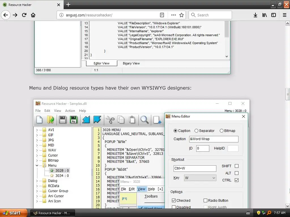Close the Resource Hacker tab

[x=58, y=5]
